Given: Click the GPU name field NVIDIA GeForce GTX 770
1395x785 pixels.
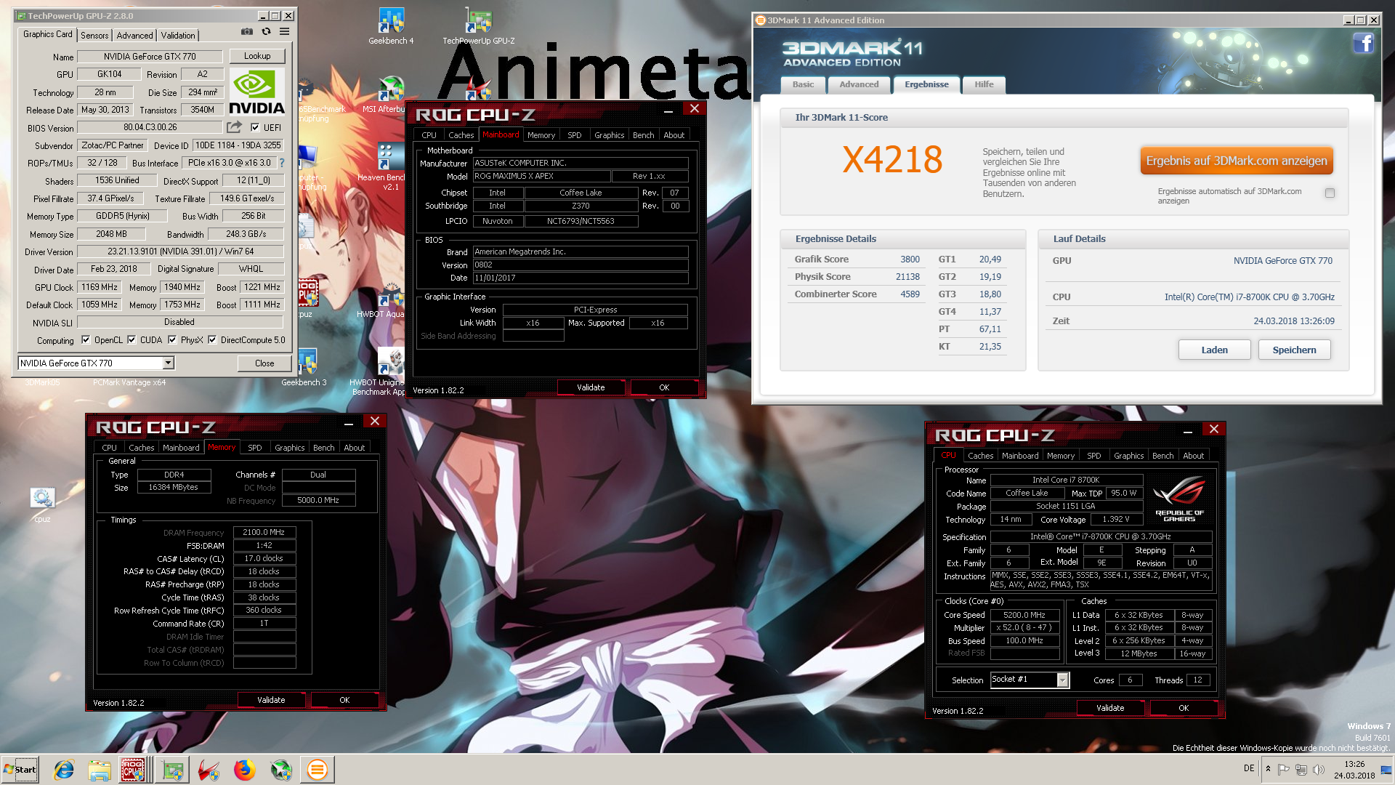Looking at the screenshot, I should coord(150,56).
